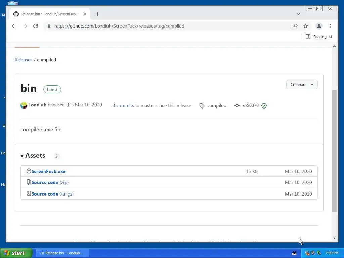Open the Londiuh author link
Screen dimensions: 344x258
click(x=37, y=105)
